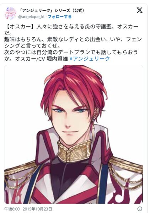Click the date 2015年10月23日
Screen dimensions: 151x213
(37, 209)
